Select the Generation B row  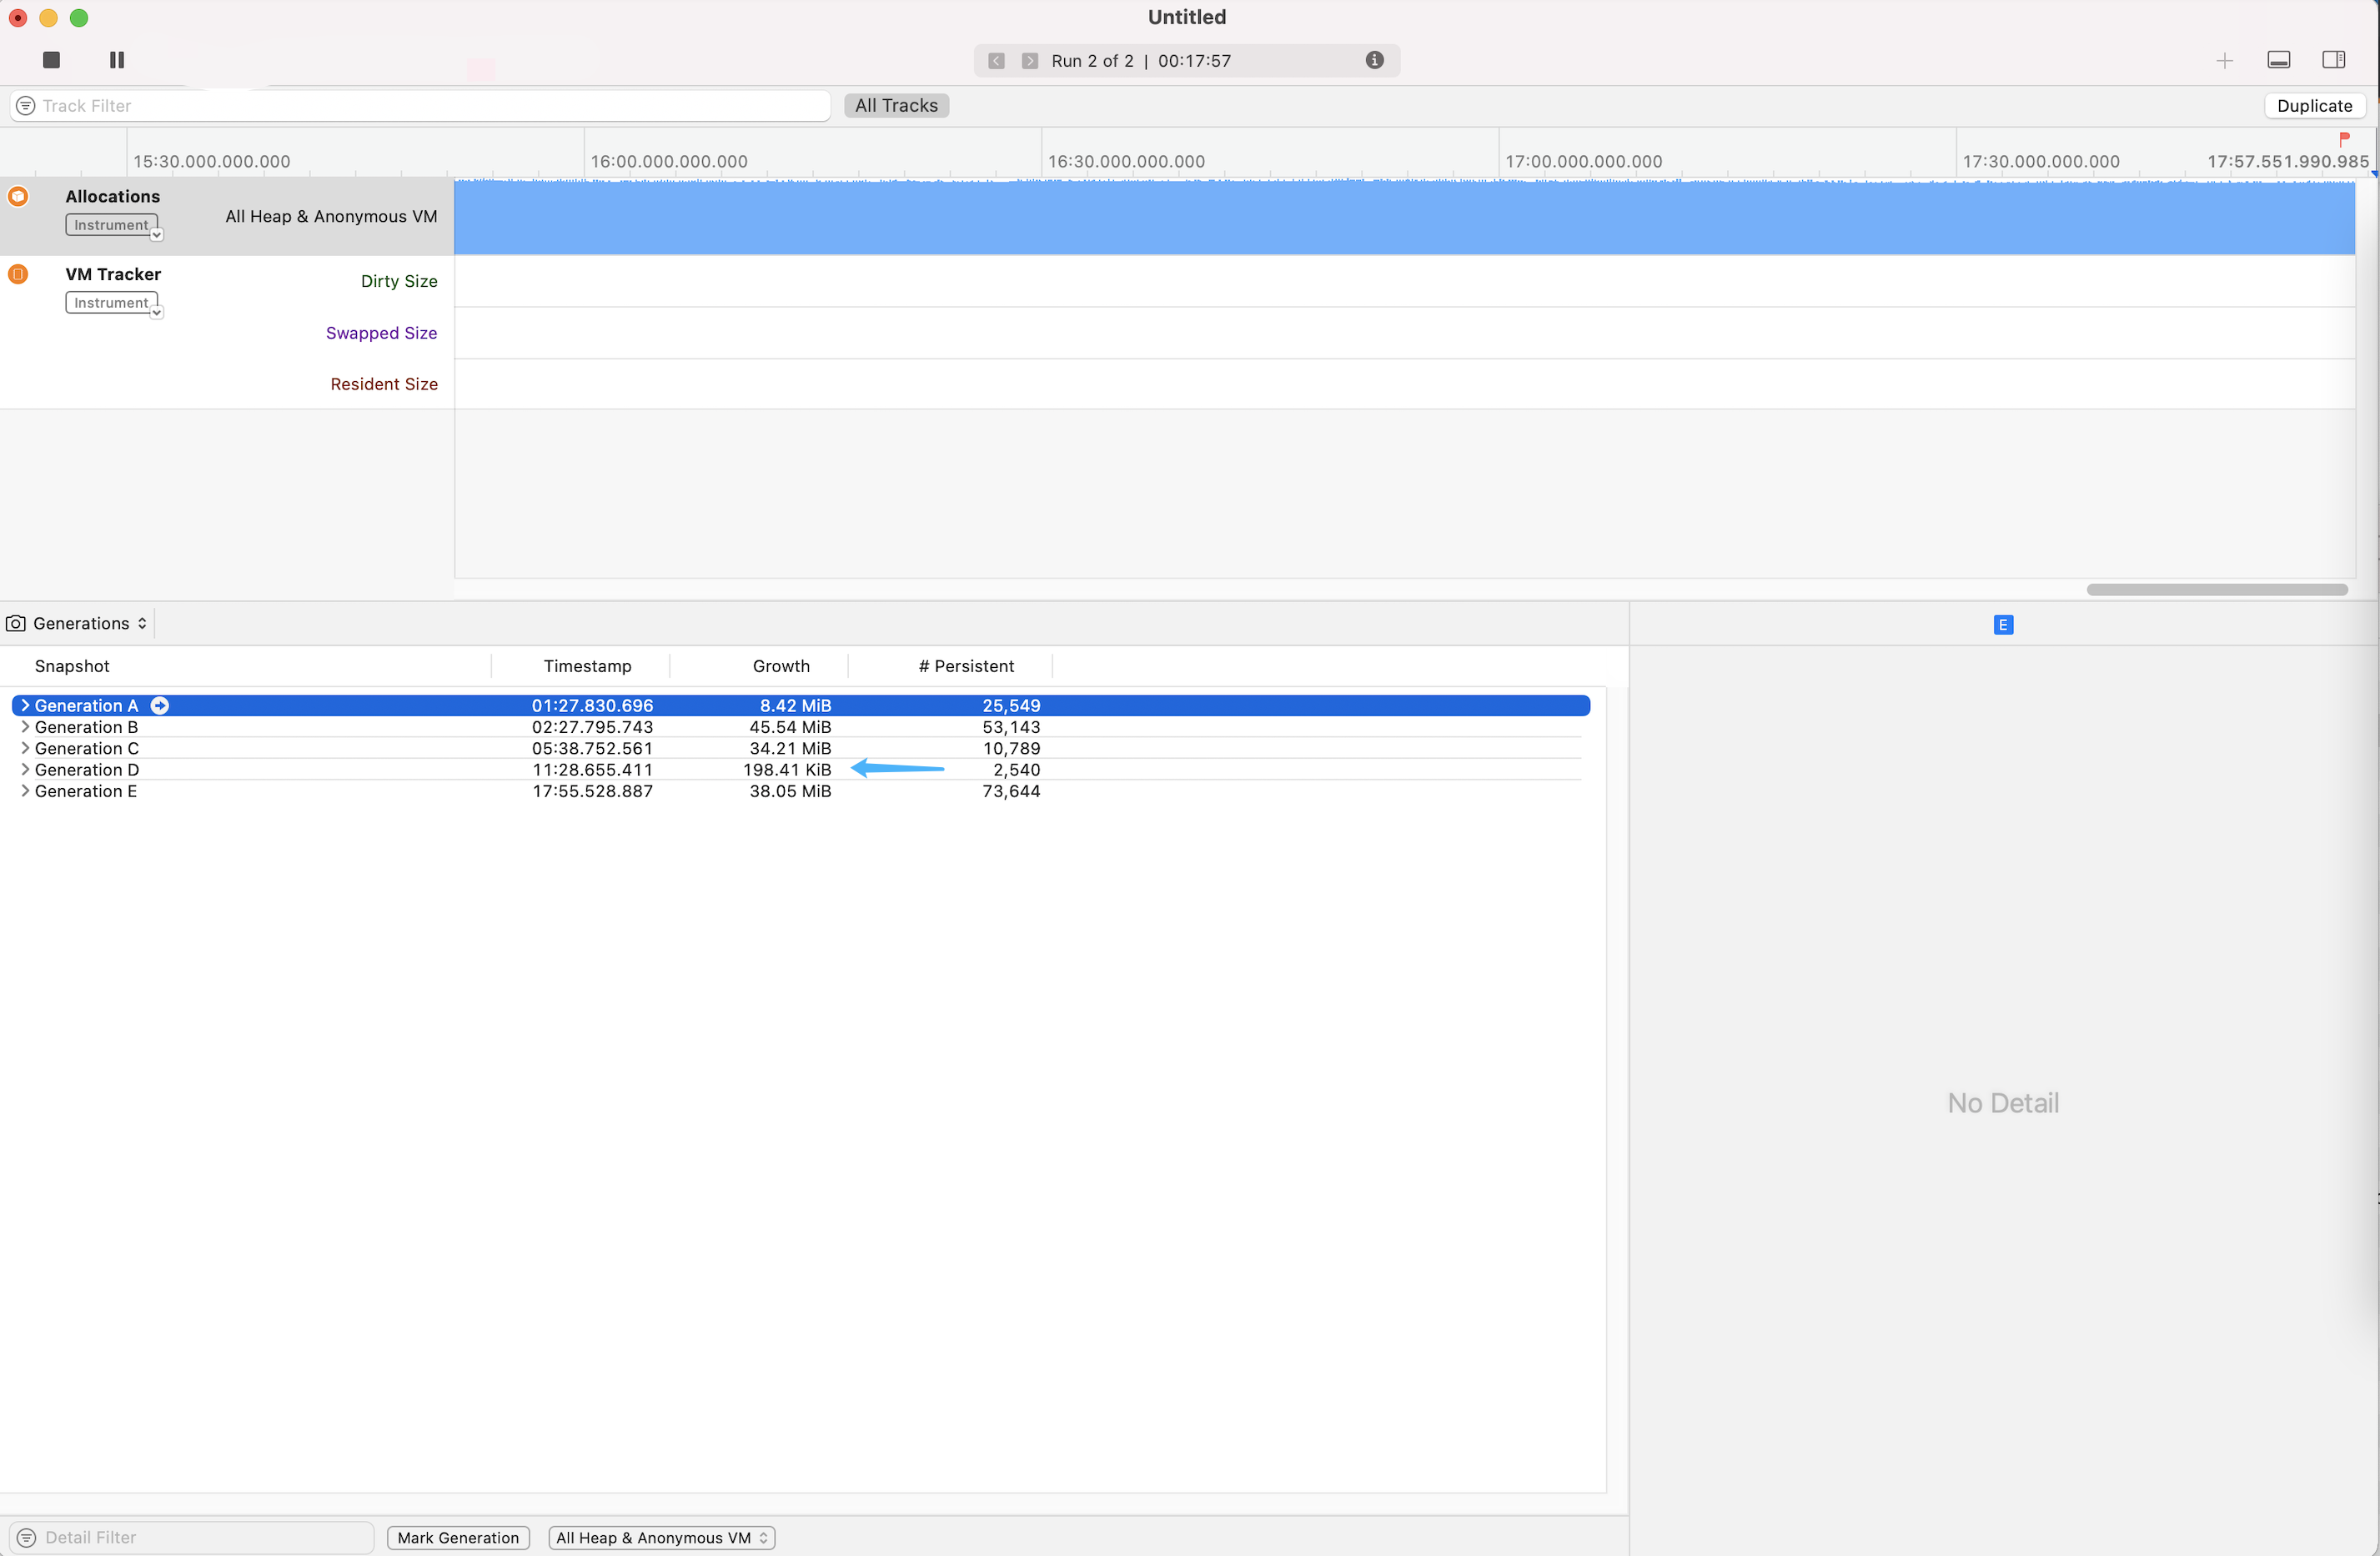pos(800,727)
